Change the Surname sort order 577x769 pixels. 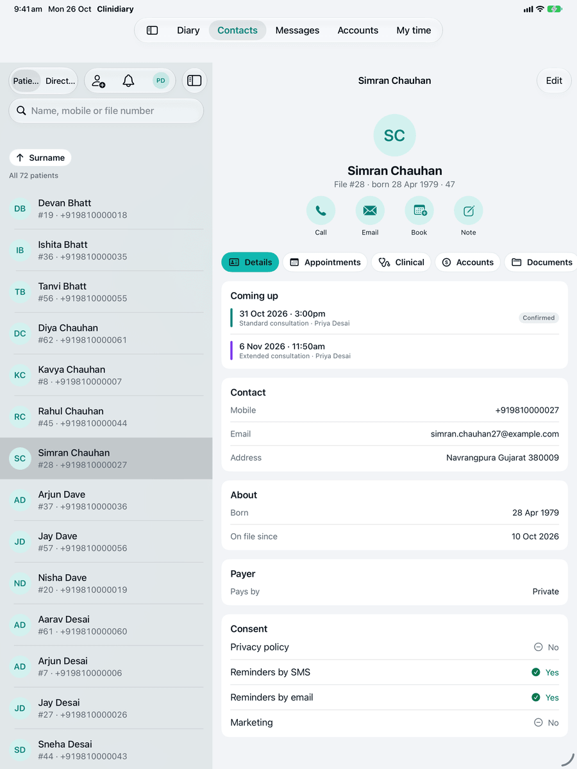(40, 158)
